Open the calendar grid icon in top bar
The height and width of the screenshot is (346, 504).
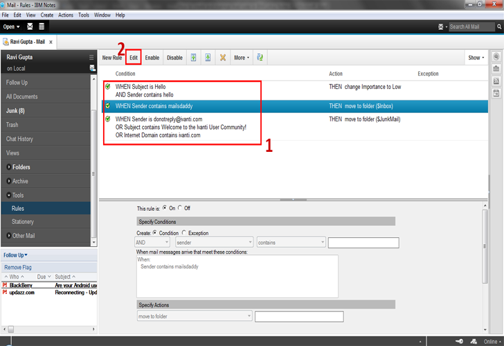42,27
